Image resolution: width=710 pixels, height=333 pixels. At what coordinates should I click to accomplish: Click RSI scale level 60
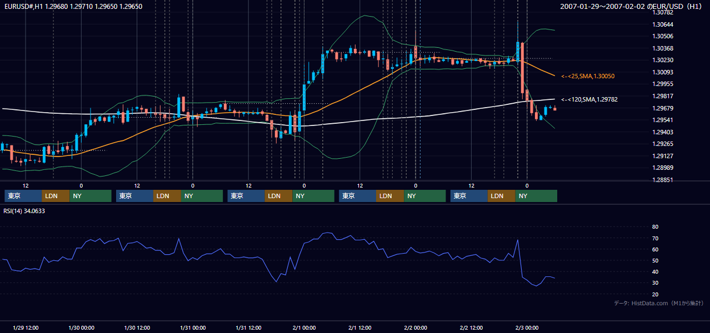click(x=655, y=249)
